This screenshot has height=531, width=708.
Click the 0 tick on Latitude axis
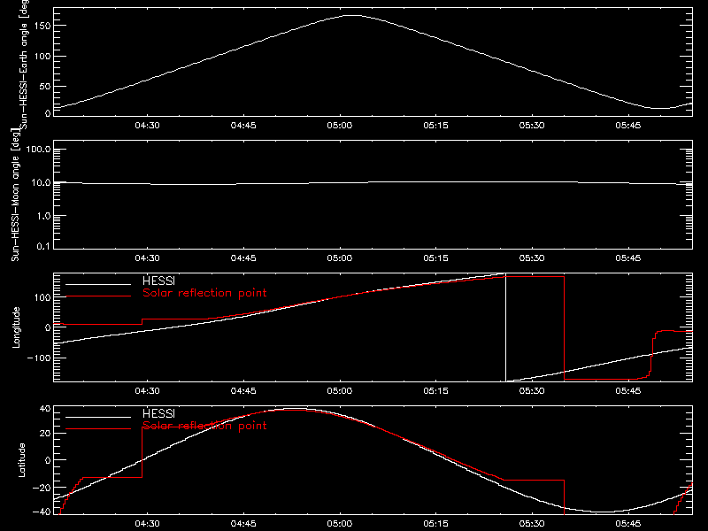pos(48,460)
